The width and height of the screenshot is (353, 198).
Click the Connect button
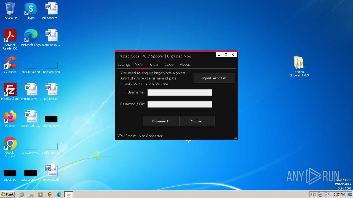(x=197, y=121)
